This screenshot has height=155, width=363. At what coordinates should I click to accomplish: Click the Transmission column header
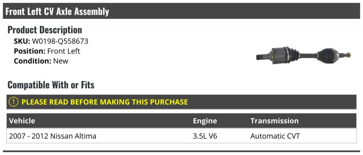274,121
